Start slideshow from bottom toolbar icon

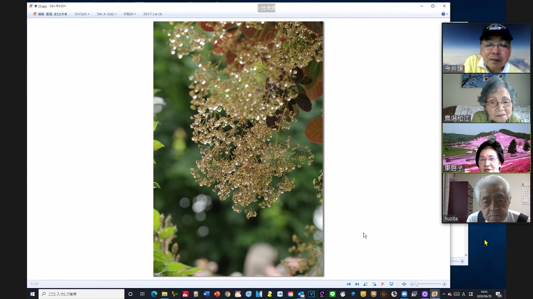click(x=391, y=284)
